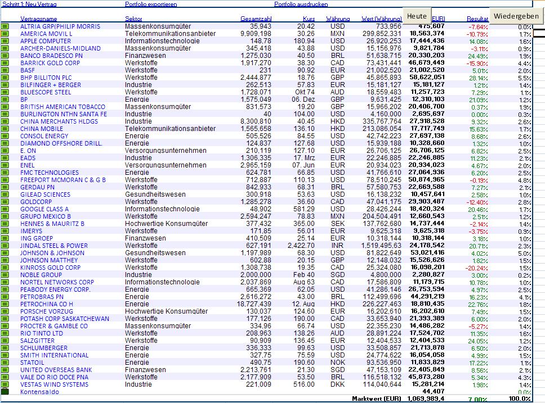Open GILEAD SCIENCES link
This screenshot has width=545, height=403.
click(45, 194)
